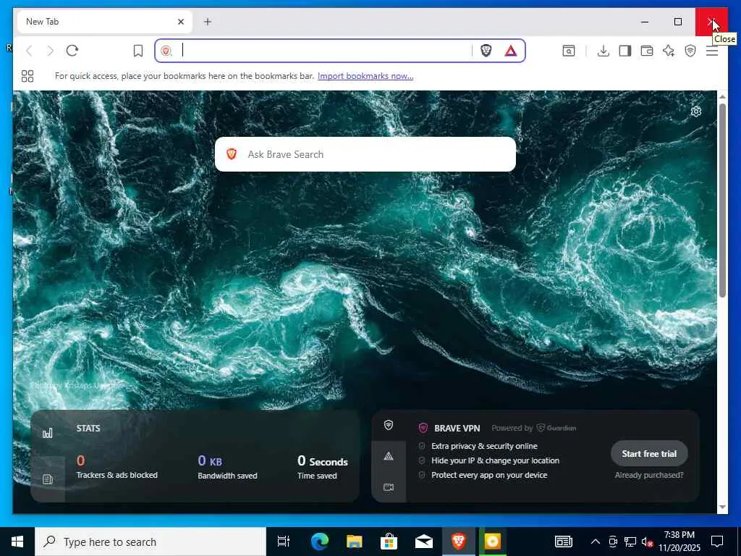
Task: Click the browser Back arrow
Action: pos(29,51)
